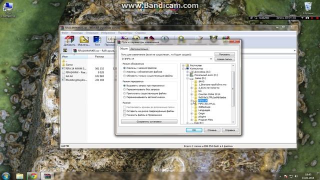This screenshot has width=320, height=180.
Task: Collapse the Компьютер node in folder tree
Action: click(183, 68)
